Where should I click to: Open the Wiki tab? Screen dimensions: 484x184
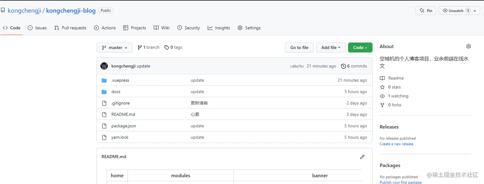point(162,28)
